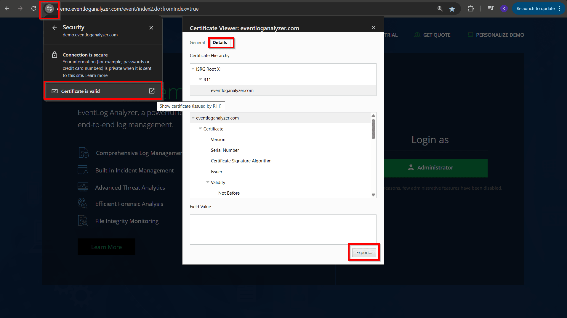The width and height of the screenshot is (567, 318).
Task: Click the Administrator user icon
Action: coord(411,167)
